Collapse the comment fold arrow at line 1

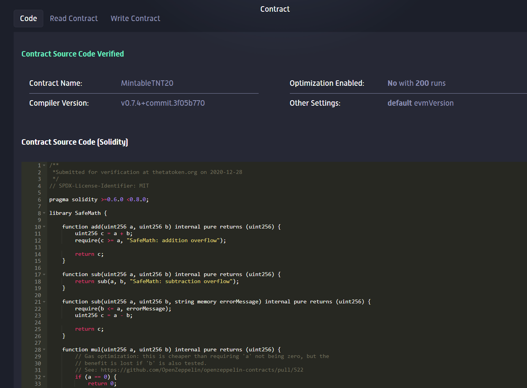pos(44,165)
